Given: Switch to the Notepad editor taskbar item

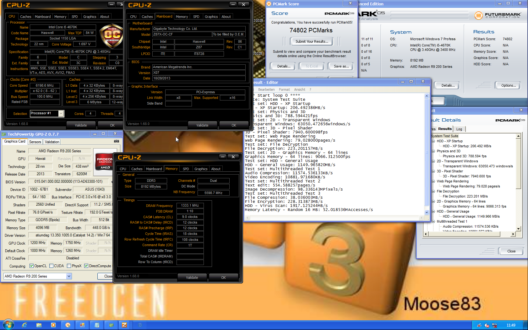Looking at the screenshot, I should pyautogui.click(x=97, y=325).
